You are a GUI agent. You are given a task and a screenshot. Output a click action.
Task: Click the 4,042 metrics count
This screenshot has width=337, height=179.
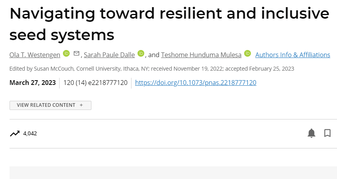pos(30,133)
